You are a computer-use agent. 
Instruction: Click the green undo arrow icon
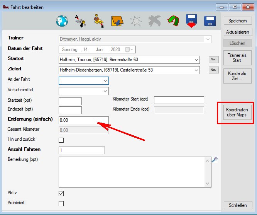pos(173,21)
